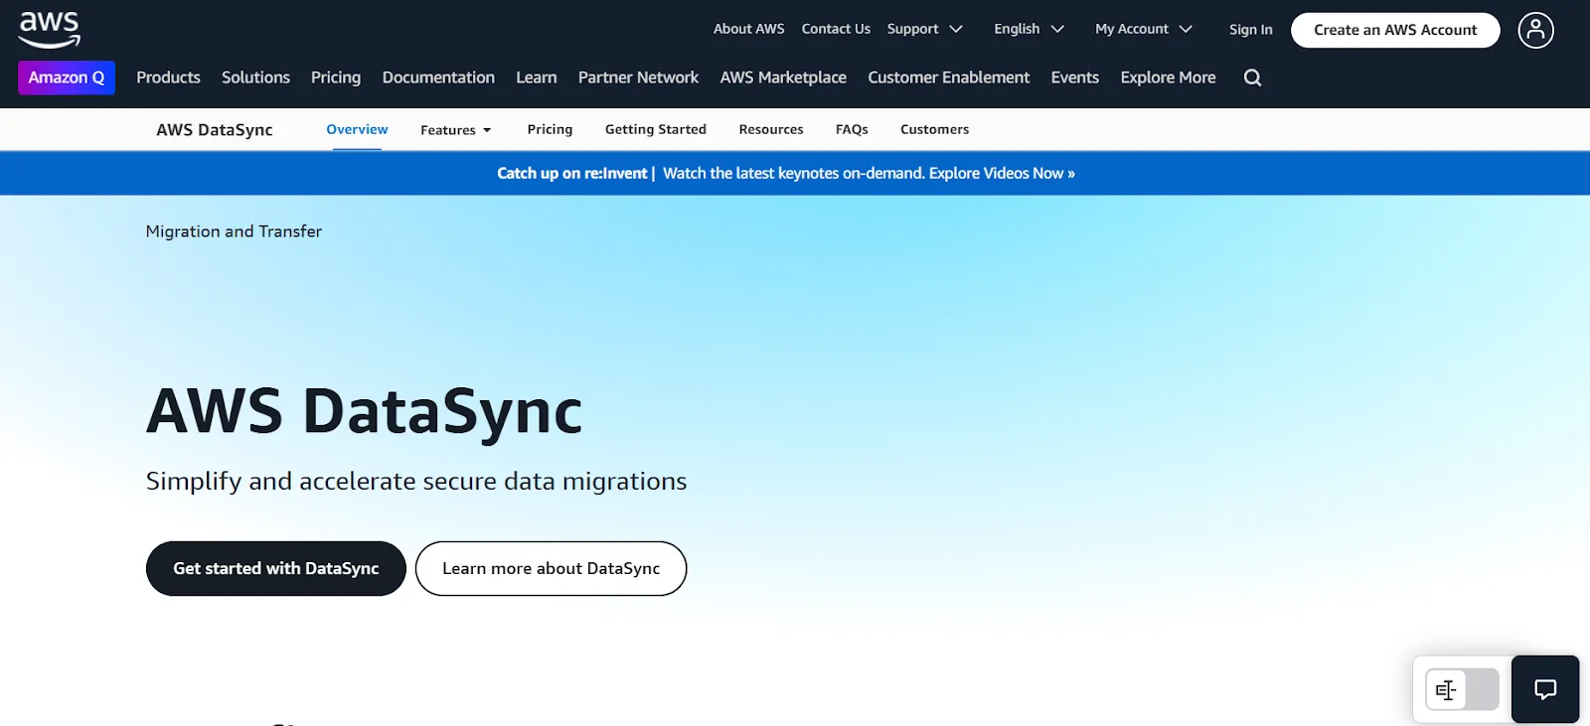1590x726 pixels.
Task: Open AWS Marketplace menu
Action: coord(783,77)
